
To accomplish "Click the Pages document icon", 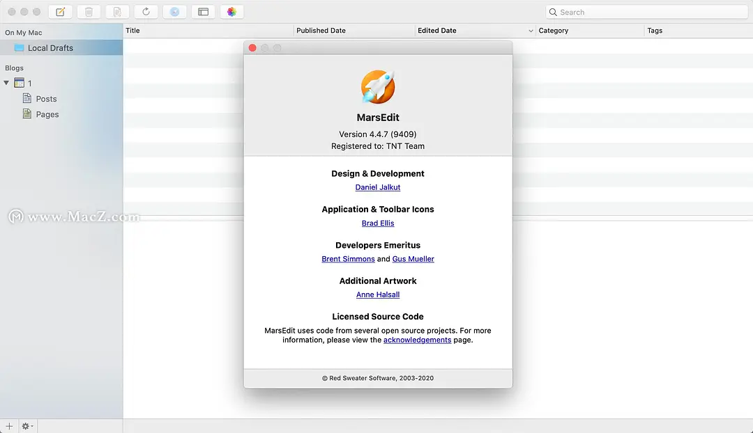I will click(27, 114).
